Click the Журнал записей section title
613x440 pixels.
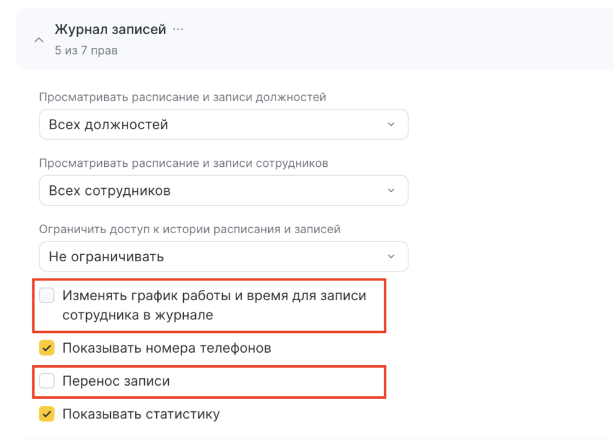click(110, 29)
